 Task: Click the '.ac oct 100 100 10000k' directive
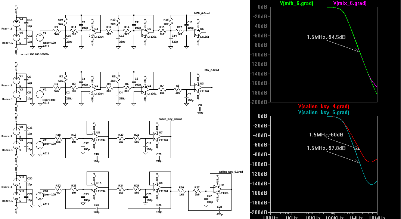(x=35, y=55)
